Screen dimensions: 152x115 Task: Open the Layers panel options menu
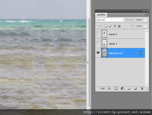tap(146, 15)
